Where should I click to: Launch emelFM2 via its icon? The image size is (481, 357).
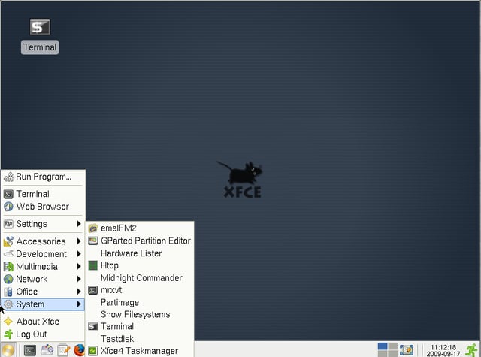click(x=93, y=228)
